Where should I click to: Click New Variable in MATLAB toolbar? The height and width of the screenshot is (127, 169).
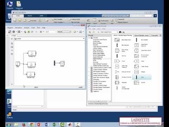(57, 19)
